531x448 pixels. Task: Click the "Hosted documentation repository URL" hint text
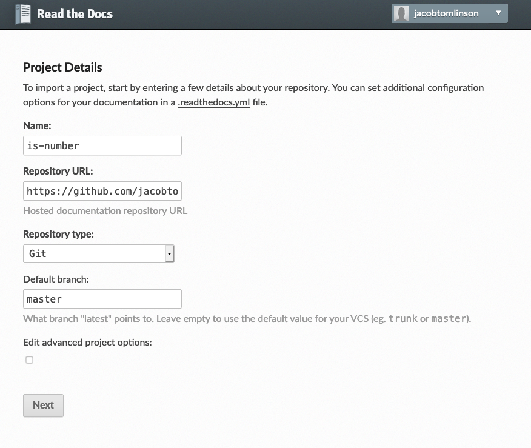[x=105, y=211]
